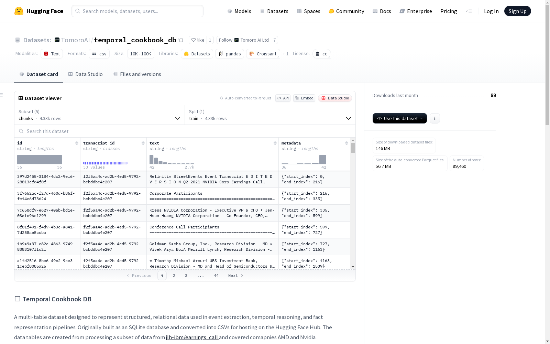Click the Datasets library tag
Screen dimensions: 550x344
click(197, 54)
